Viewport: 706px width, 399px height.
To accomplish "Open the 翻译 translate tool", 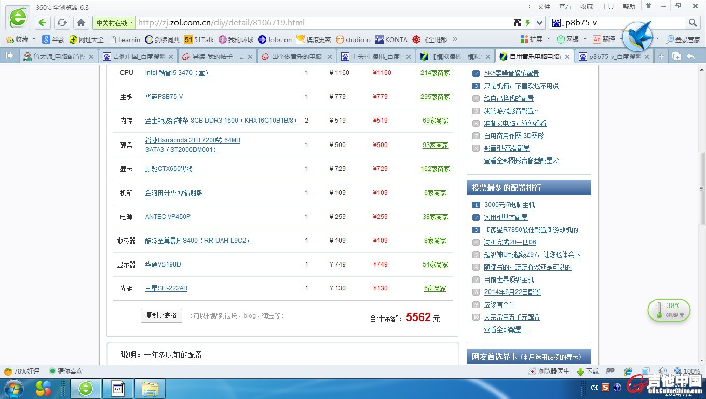I will (604, 39).
